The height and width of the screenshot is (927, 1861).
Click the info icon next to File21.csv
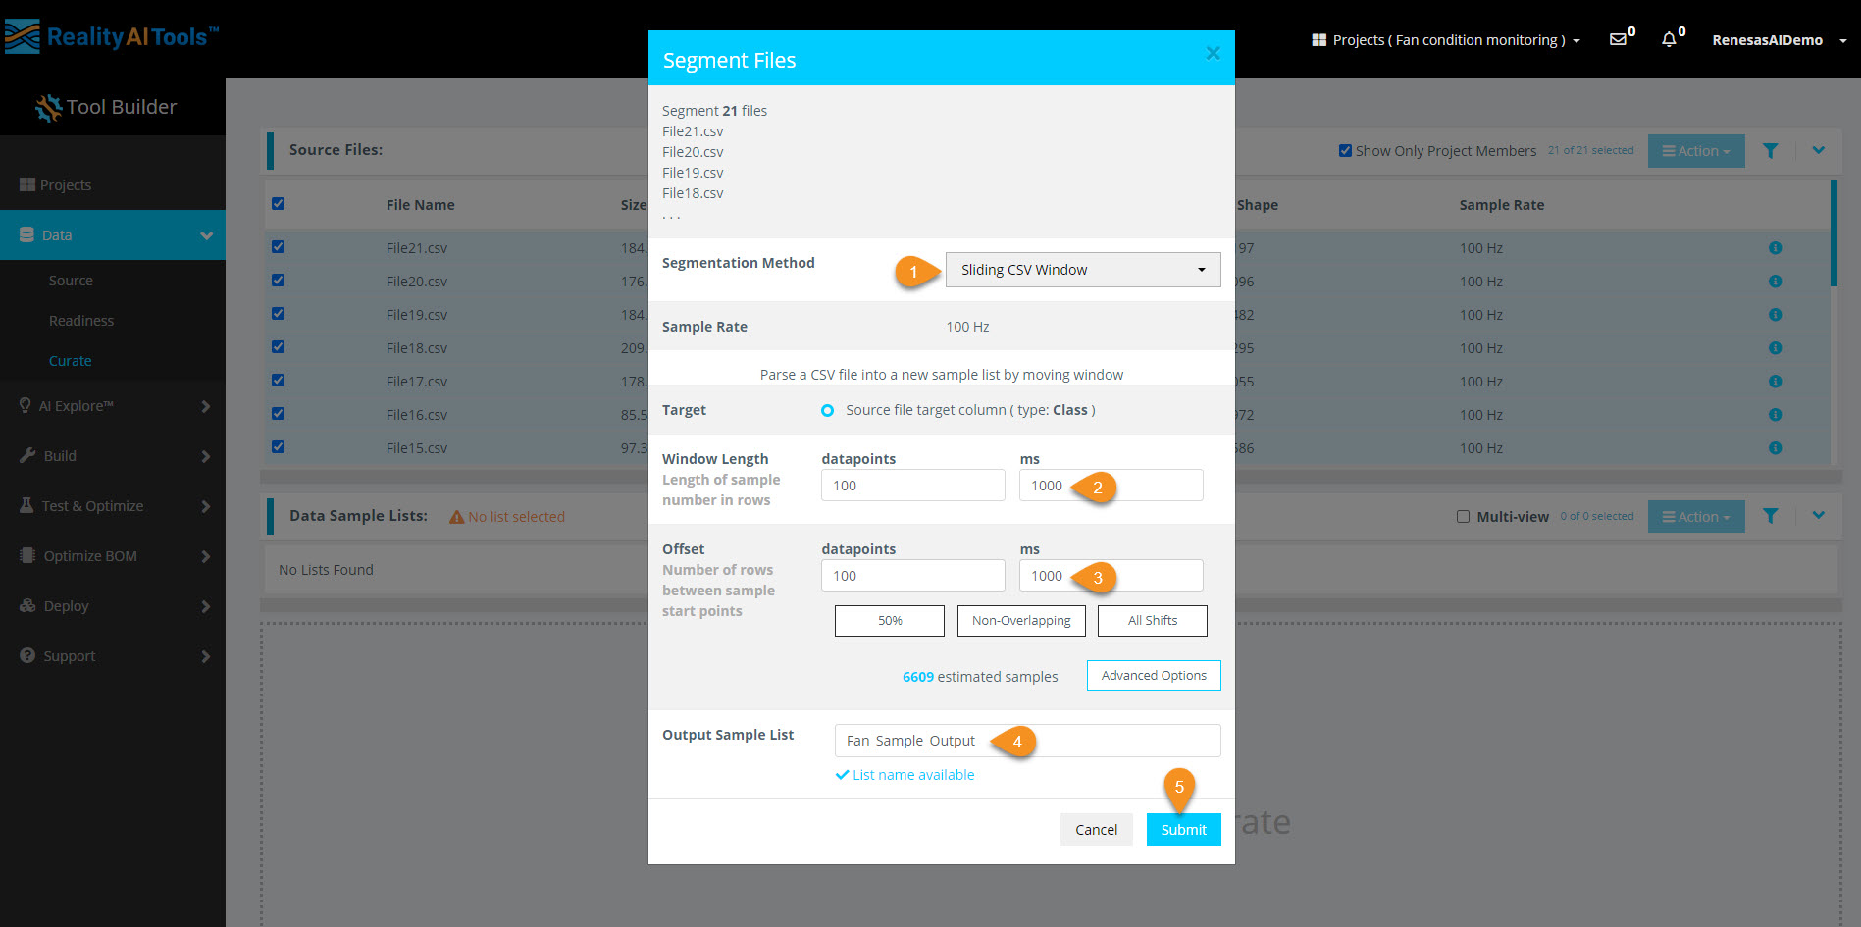click(x=1775, y=248)
